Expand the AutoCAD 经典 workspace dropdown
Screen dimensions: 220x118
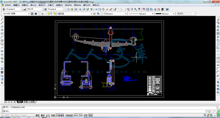point(29,14)
